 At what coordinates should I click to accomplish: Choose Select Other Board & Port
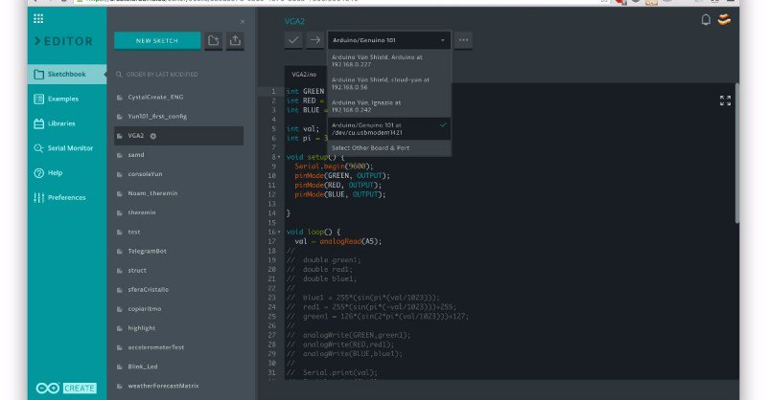point(389,148)
